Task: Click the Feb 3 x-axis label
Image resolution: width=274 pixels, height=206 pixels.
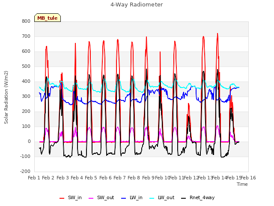Action: [x=63, y=178]
